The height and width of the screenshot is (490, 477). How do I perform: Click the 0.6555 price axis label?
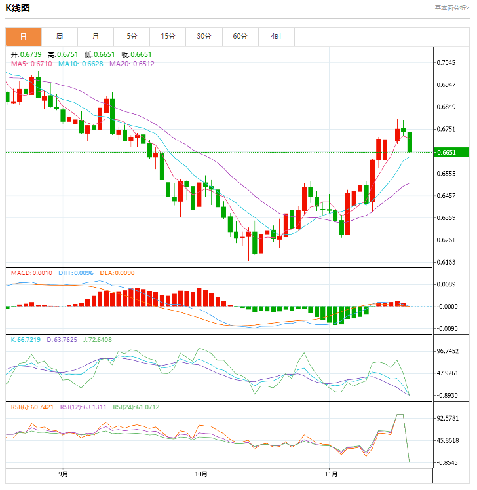click(446, 174)
